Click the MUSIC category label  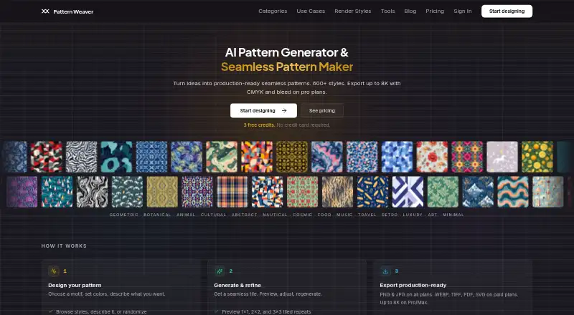(344, 215)
